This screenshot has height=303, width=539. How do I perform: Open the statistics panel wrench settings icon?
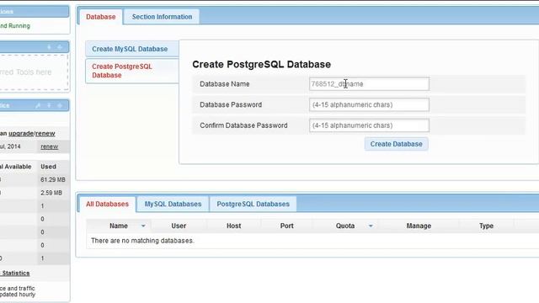38,105
